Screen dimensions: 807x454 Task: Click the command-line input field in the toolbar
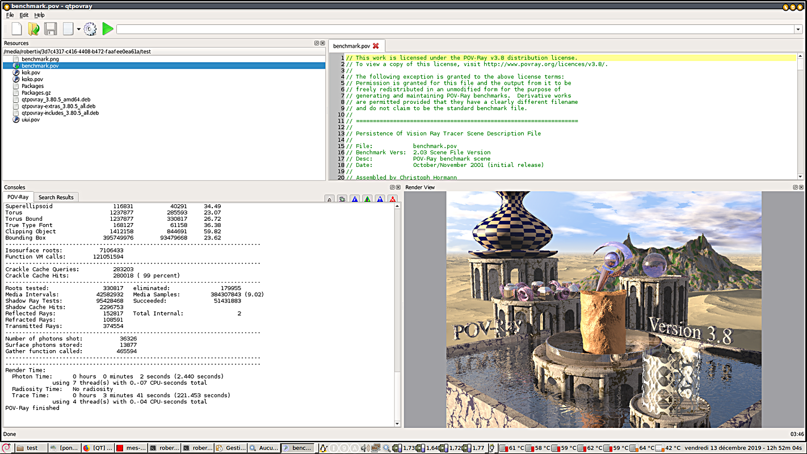(x=456, y=29)
